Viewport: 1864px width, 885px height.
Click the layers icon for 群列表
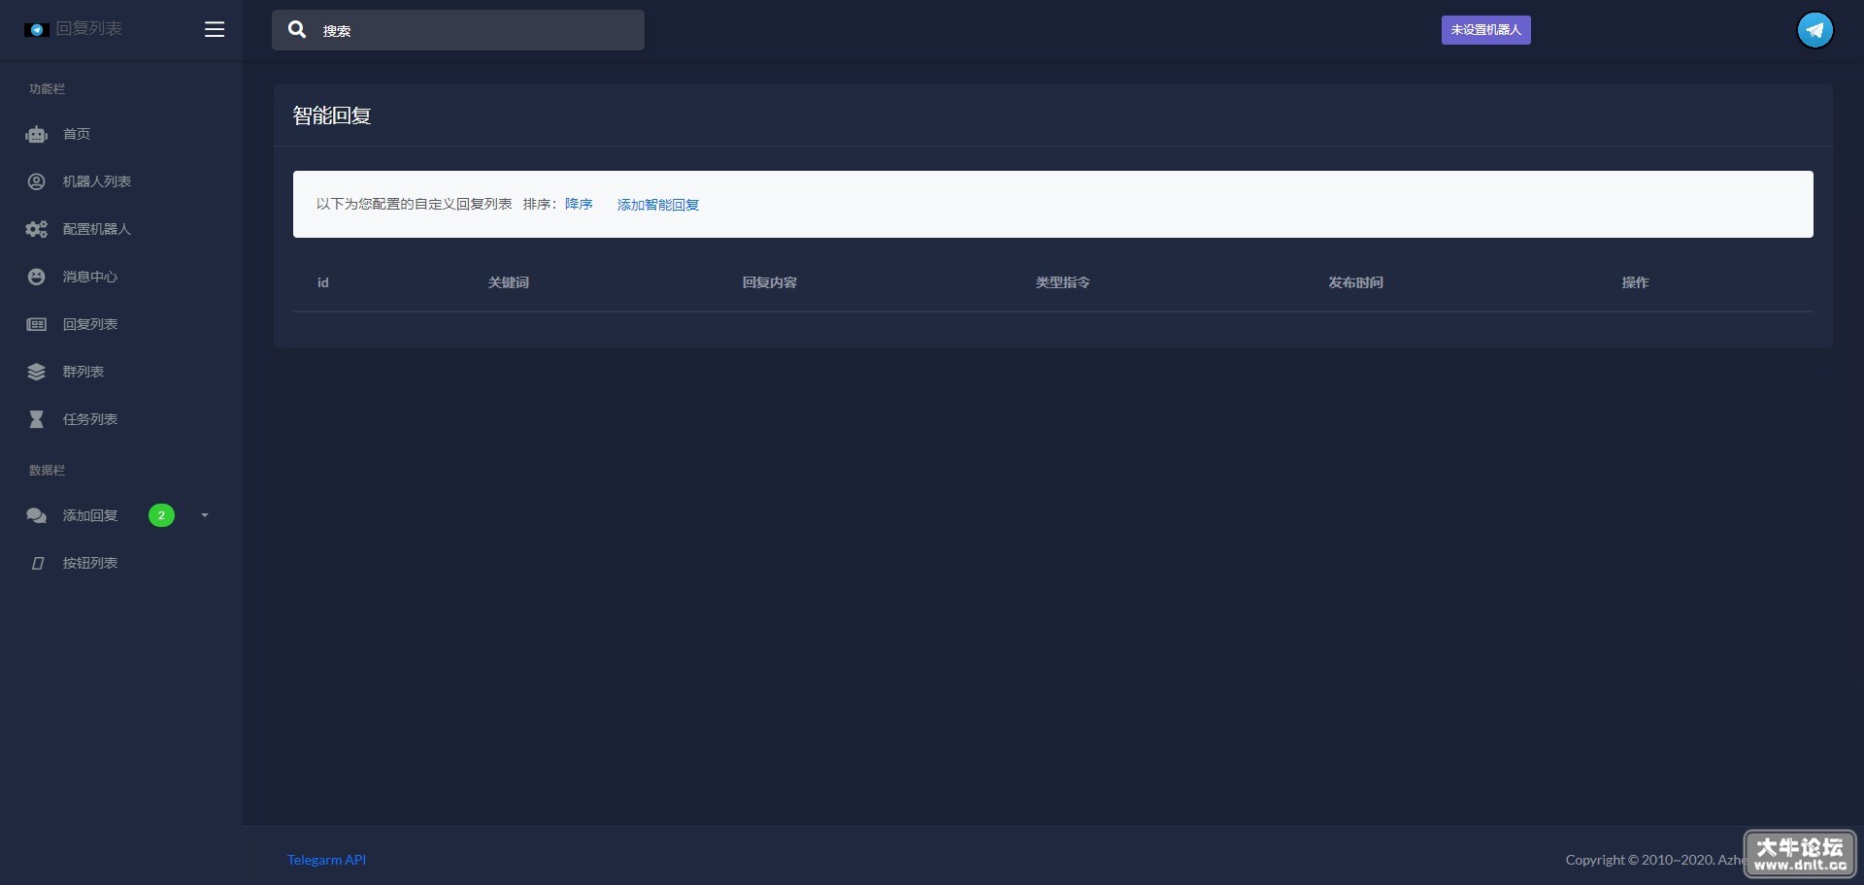click(x=37, y=372)
